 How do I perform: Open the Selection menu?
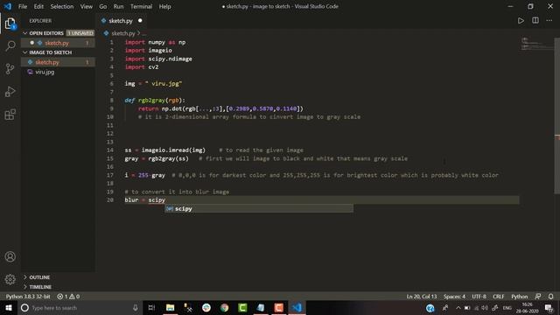62,6
